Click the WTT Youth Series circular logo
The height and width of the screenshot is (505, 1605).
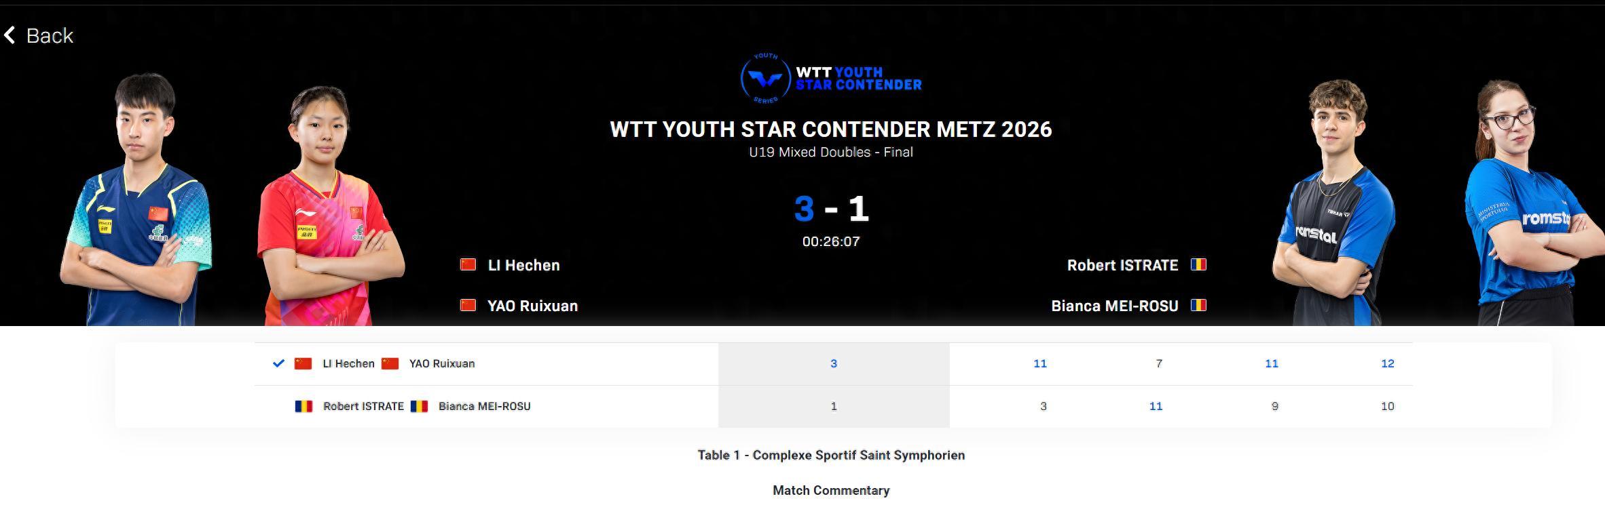765,79
